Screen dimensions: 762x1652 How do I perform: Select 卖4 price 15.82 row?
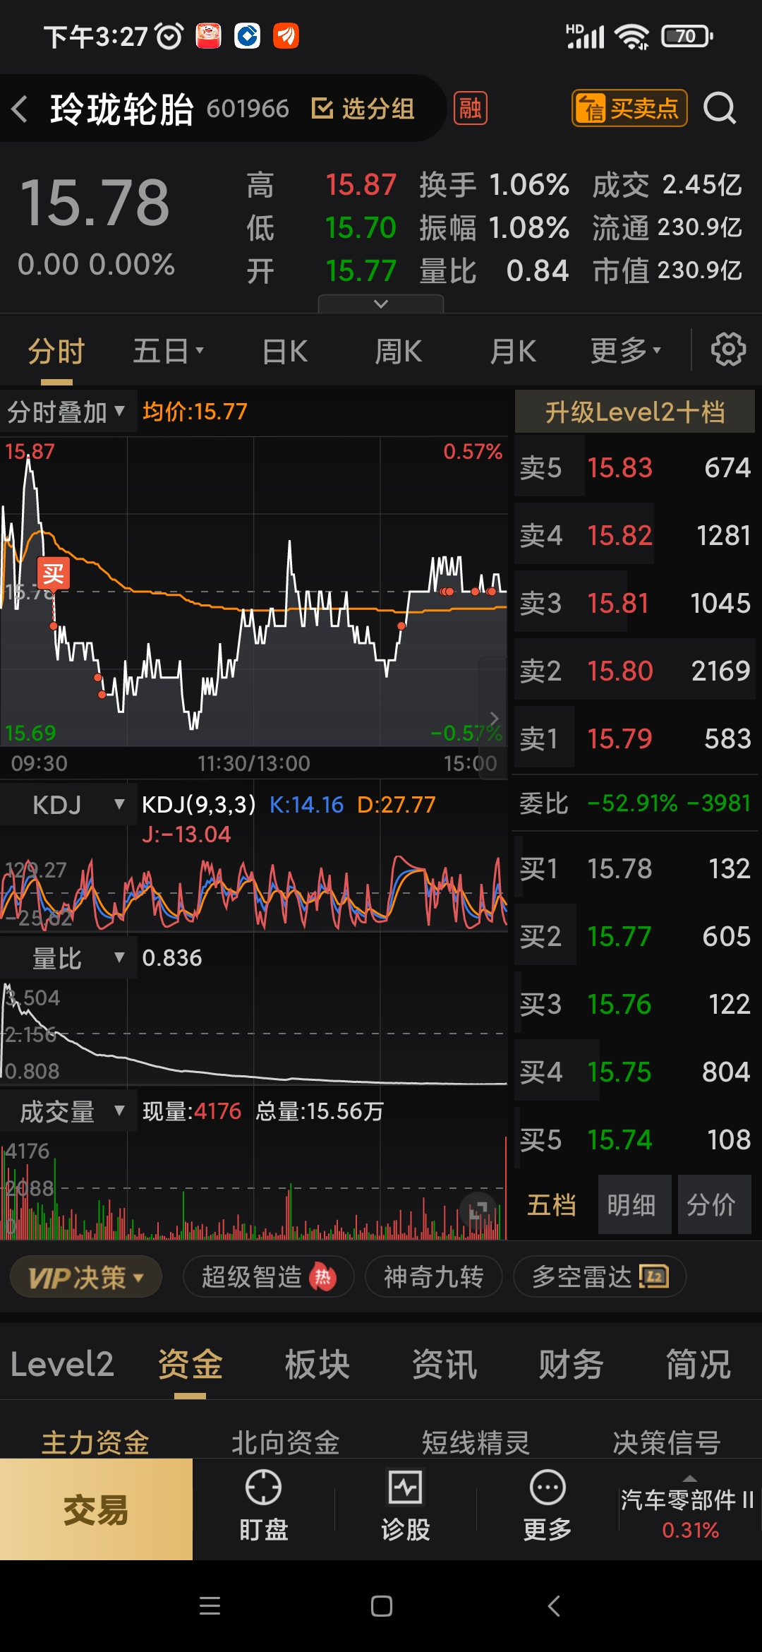pyautogui.click(x=635, y=535)
